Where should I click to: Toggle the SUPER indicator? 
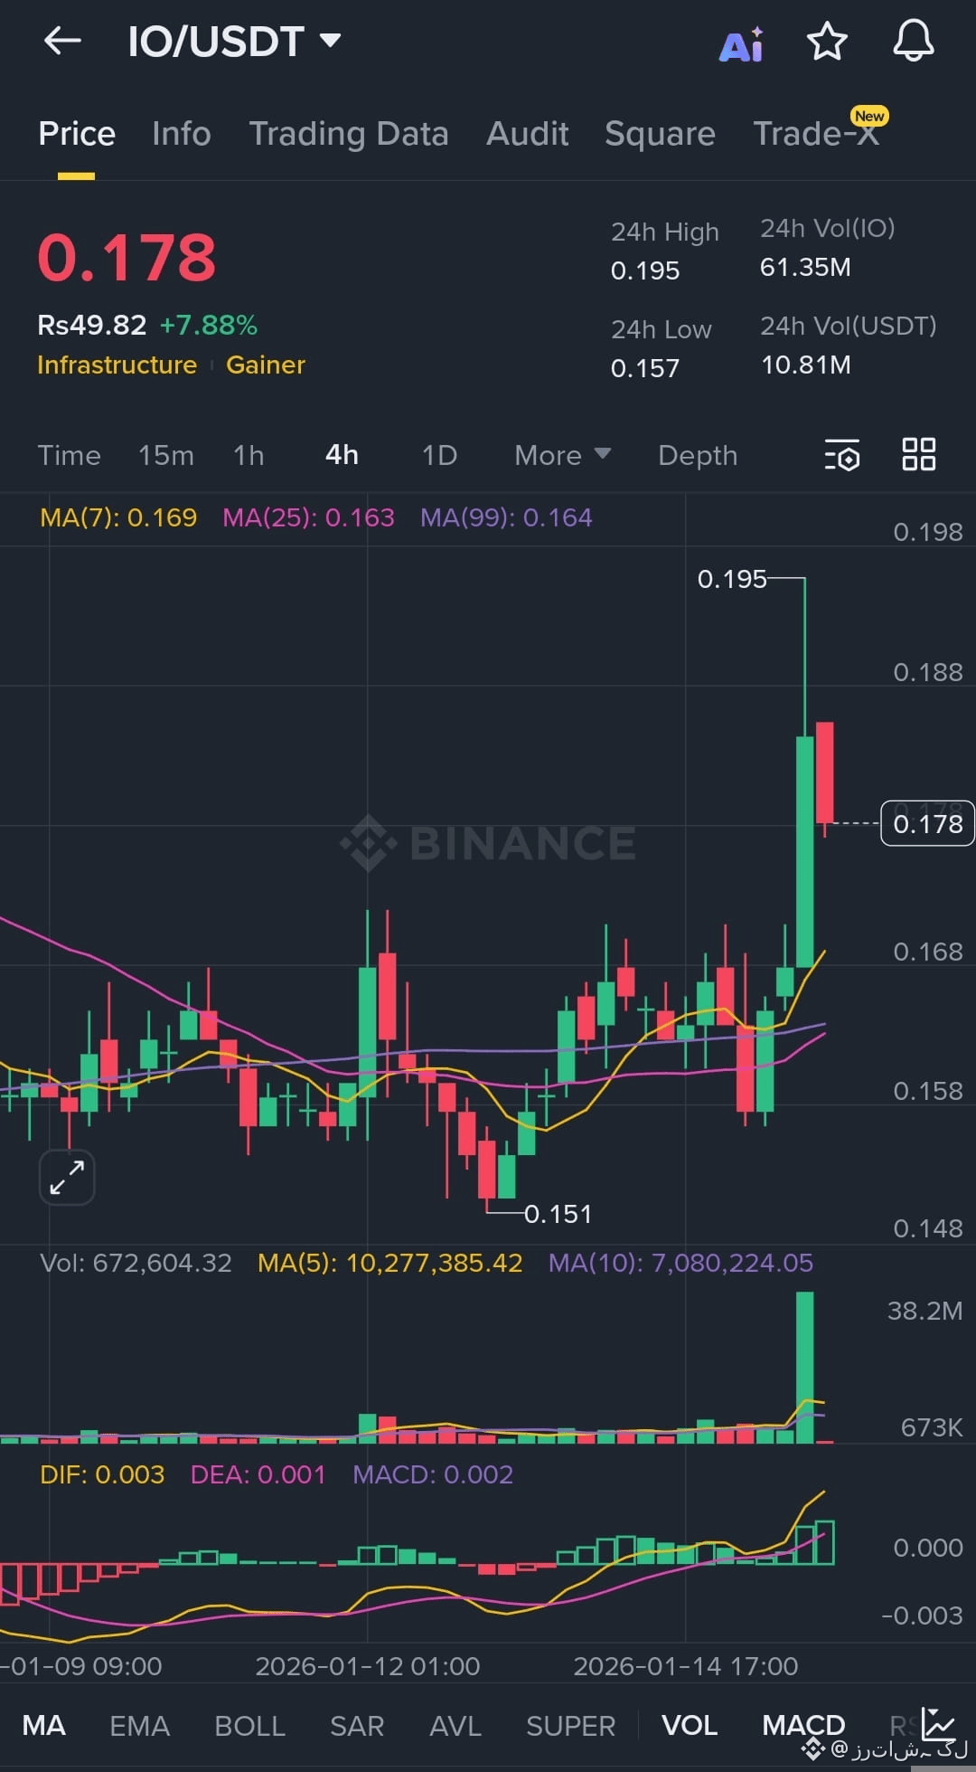point(570,1725)
